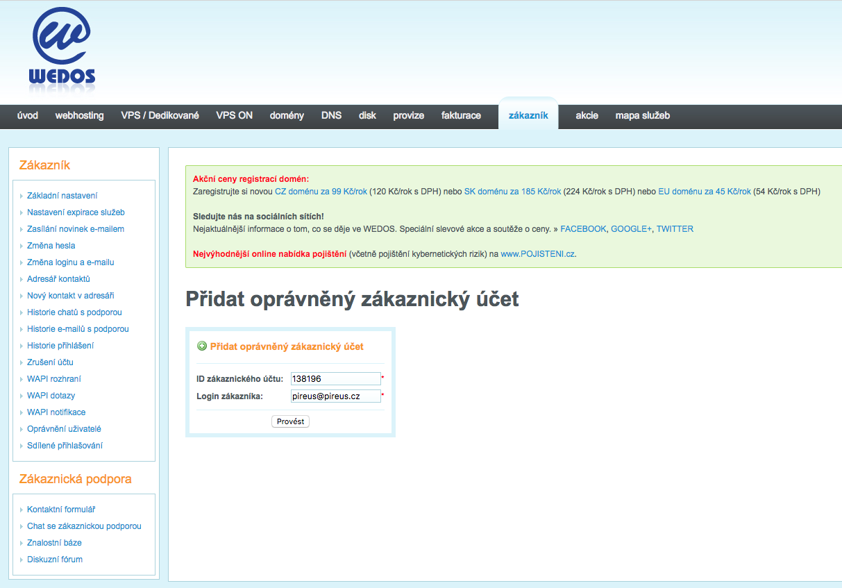Click the SK doménu za 185 Kč/rok link
This screenshot has height=588, width=842.
coord(512,192)
